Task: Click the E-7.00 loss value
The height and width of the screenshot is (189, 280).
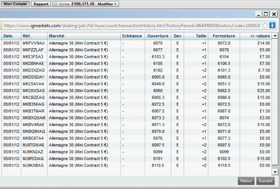Action: [264, 70]
